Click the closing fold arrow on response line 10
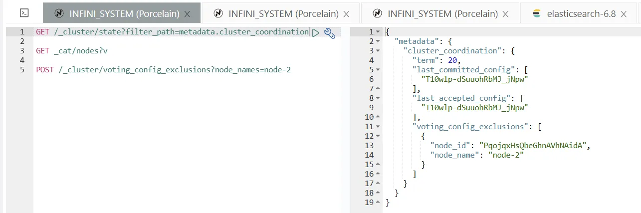Screen dimensions: 641x213 coord(378,117)
